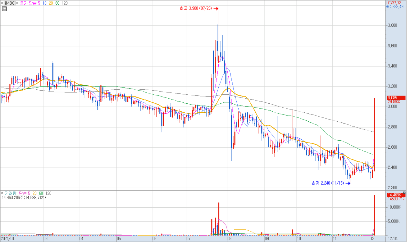Open the data table icon below iMBC
407x242 pixels.
4,9
